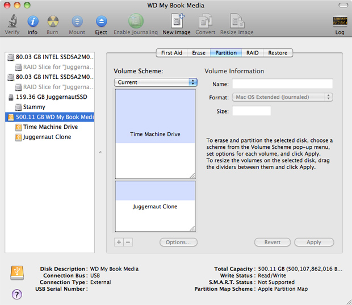Screen dimensions: 352x305
Task: Click the 500.11 GB WD My Book disk icon
Action: pyautogui.click(x=11, y=117)
